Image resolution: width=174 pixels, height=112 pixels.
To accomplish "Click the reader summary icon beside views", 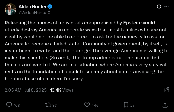I will (x=166, y=90).
